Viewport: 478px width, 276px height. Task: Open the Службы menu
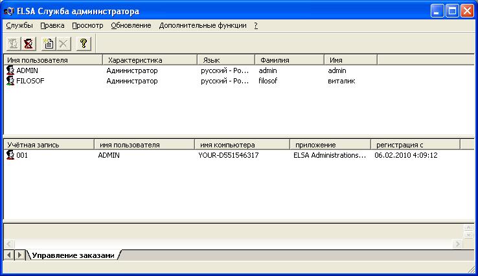(x=19, y=25)
